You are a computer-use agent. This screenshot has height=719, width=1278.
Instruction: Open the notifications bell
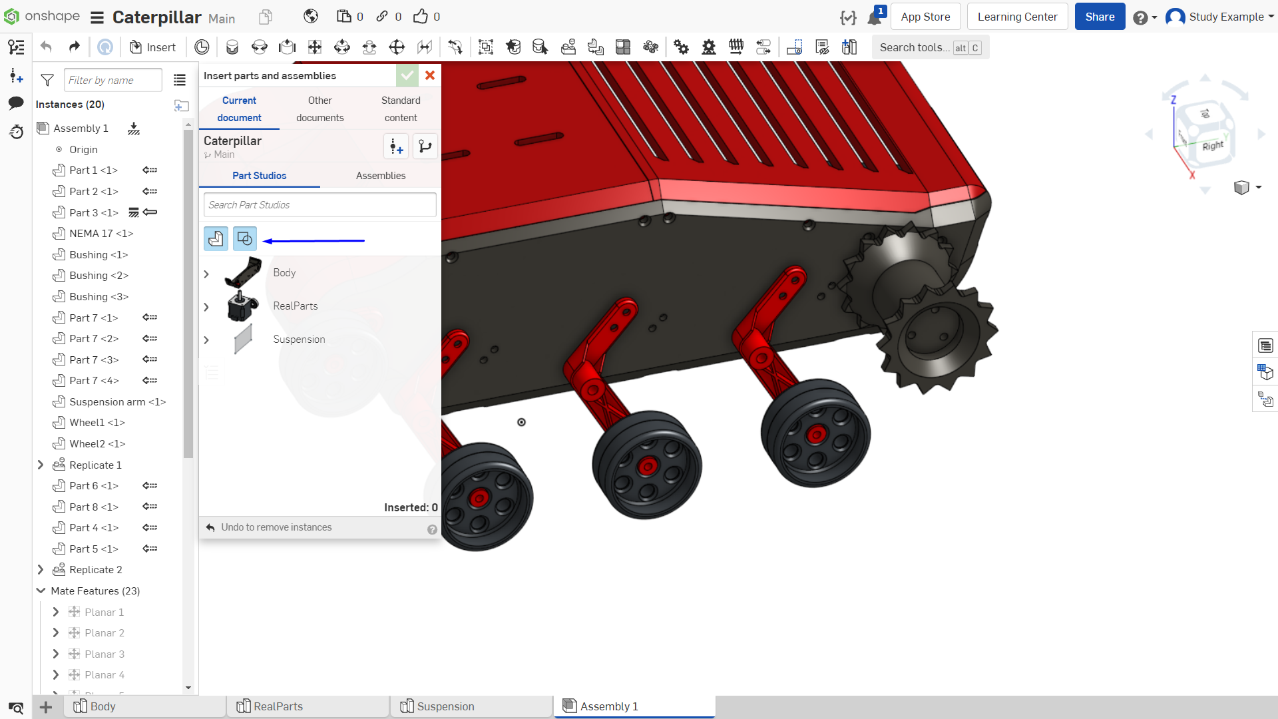click(x=875, y=17)
